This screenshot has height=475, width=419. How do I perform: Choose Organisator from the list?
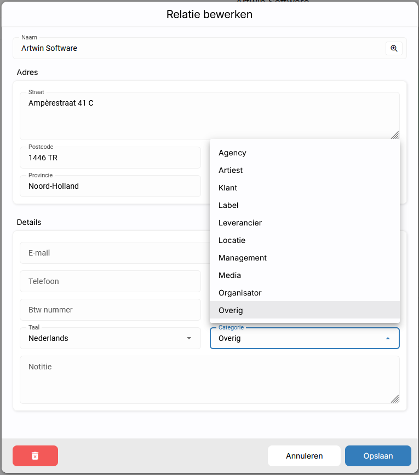(305, 293)
